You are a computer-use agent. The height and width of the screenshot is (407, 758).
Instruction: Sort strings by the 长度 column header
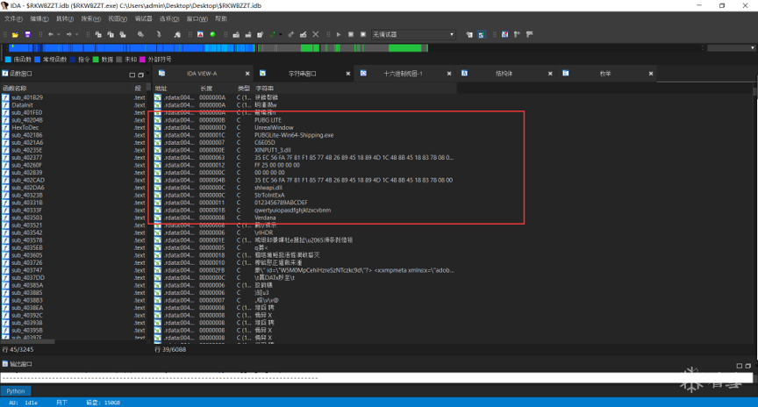tap(206, 89)
